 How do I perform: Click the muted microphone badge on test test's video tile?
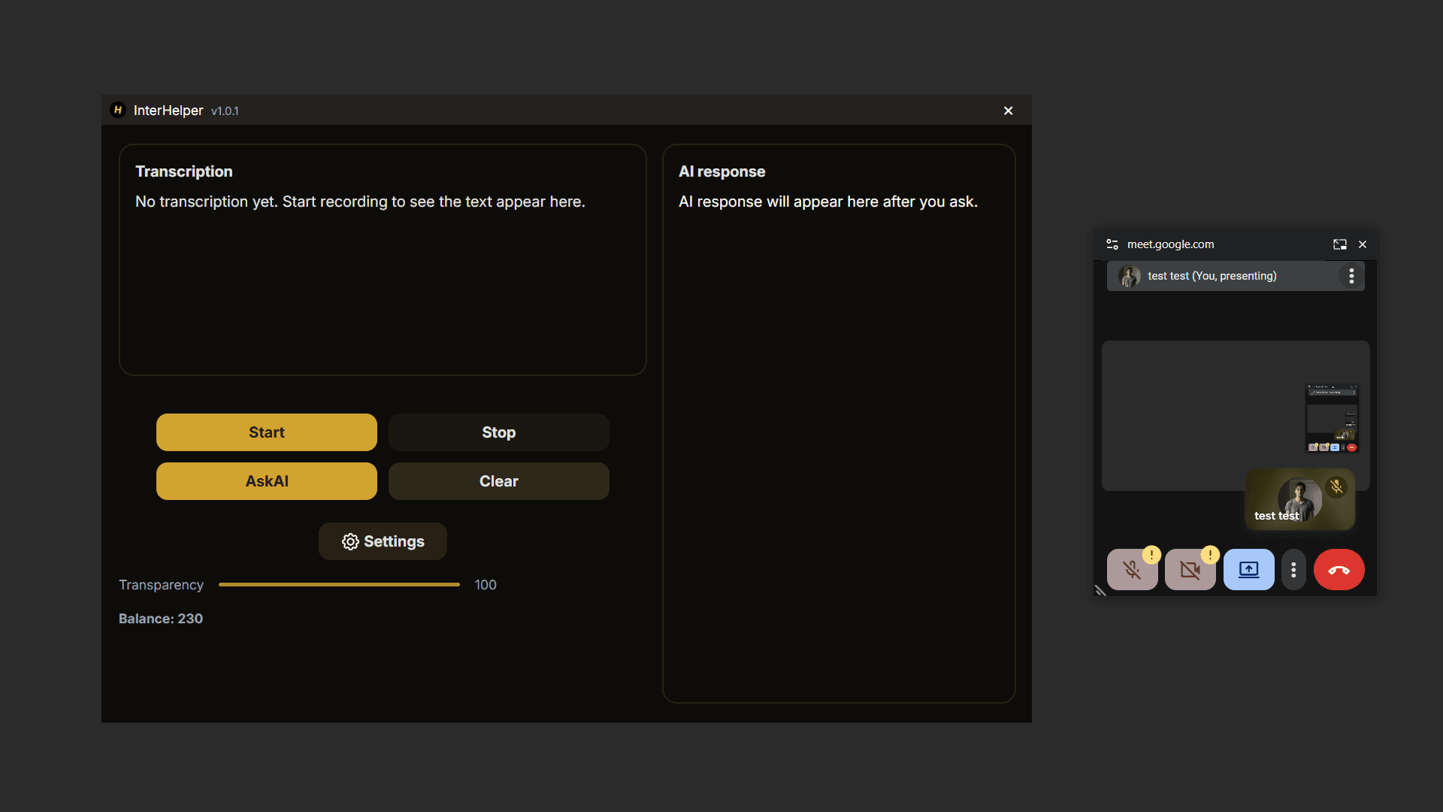point(1336,486)
